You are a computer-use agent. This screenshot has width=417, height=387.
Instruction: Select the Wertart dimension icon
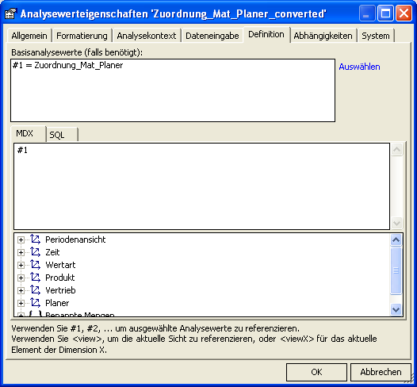(x=35, y=265)
